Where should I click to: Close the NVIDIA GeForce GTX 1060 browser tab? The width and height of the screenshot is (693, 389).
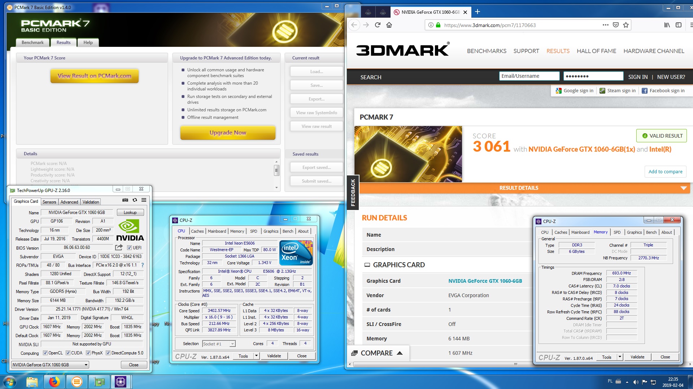point(465,12)
